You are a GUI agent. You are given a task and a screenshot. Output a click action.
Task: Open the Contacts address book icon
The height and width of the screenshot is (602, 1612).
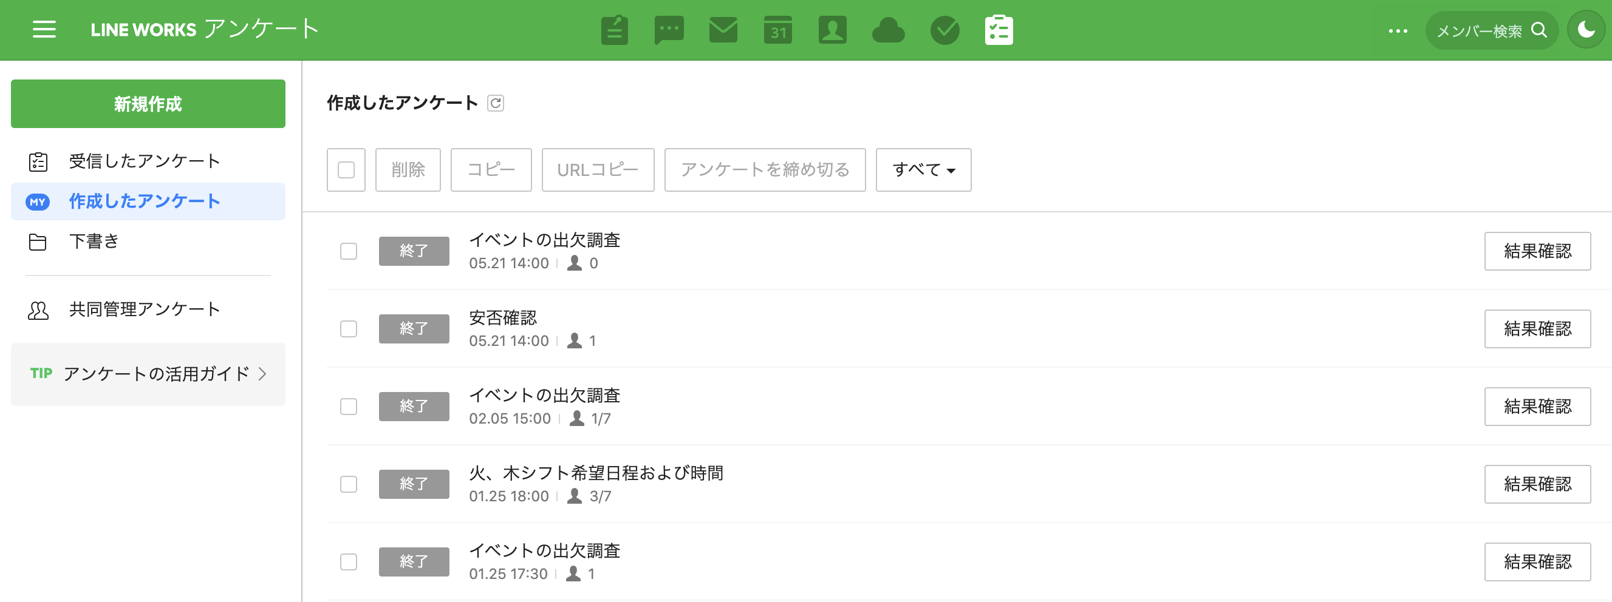832,30
